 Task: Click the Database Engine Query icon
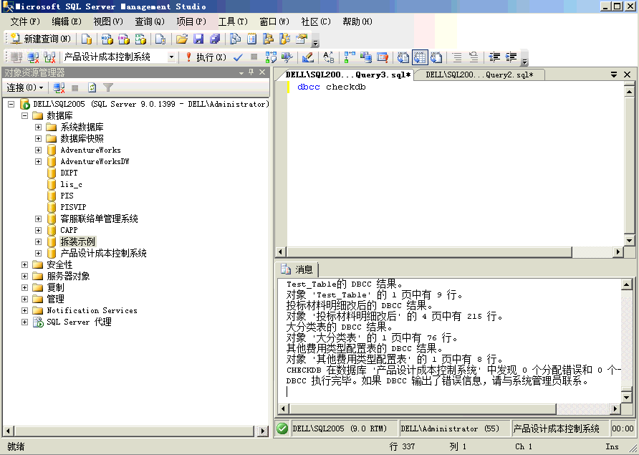click(x=87, y=39)
